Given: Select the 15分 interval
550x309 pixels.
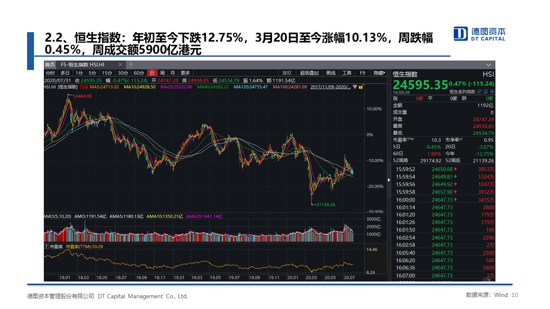Looking at the screenshot, I should pyautogui.click(x=107, y=73).
